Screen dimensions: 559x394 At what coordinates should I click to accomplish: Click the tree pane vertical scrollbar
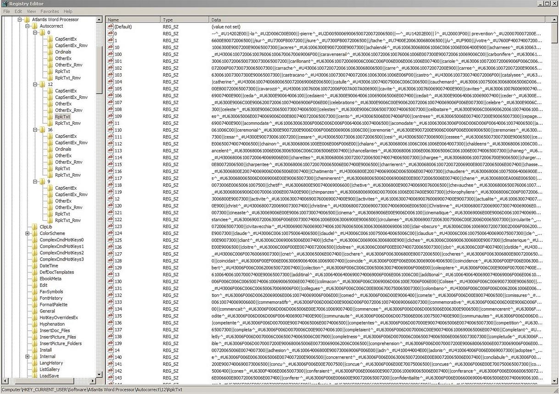(x=99, y=197)
